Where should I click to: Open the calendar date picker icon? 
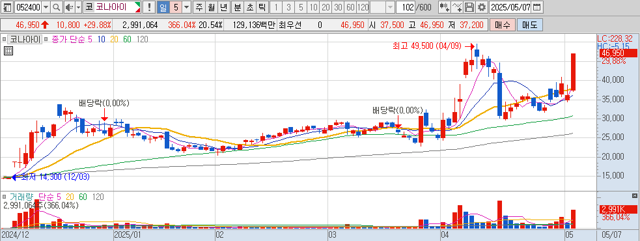tap(536, 7)
